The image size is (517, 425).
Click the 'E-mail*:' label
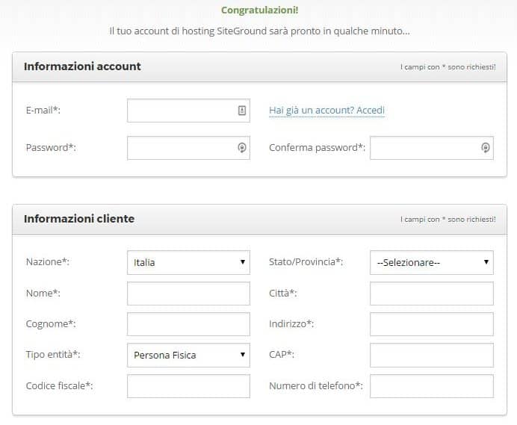pyautogui.click(x=43, y=110)
